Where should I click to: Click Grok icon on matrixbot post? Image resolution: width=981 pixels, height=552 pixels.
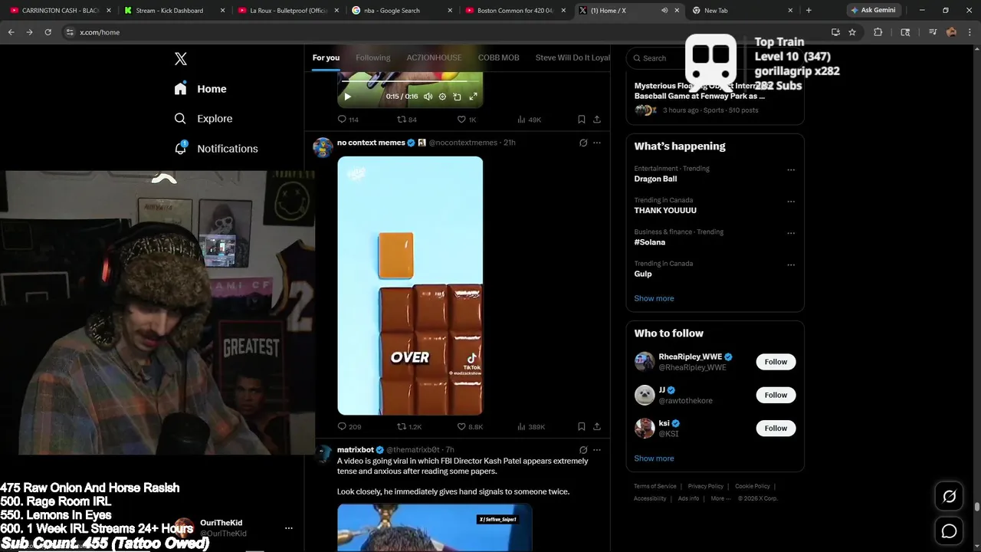click(583, 450)
